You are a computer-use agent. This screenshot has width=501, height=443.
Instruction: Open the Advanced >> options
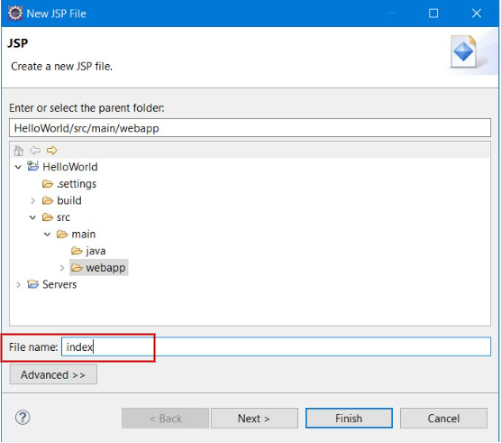click(53, 374)
